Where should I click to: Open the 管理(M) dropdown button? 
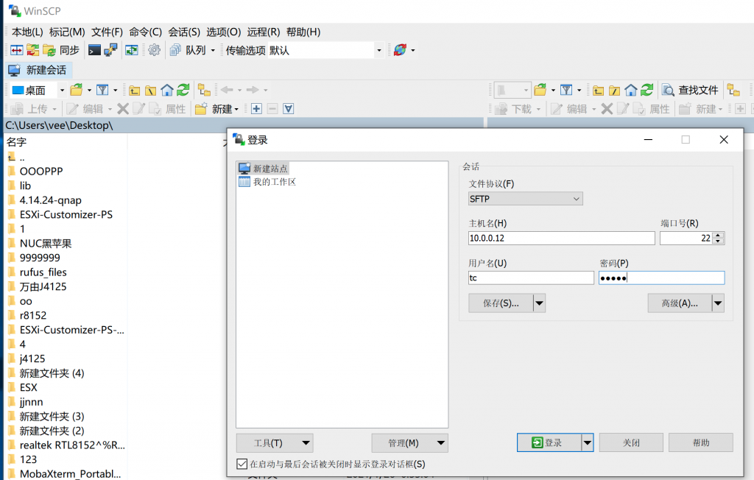tap(409, 443)
